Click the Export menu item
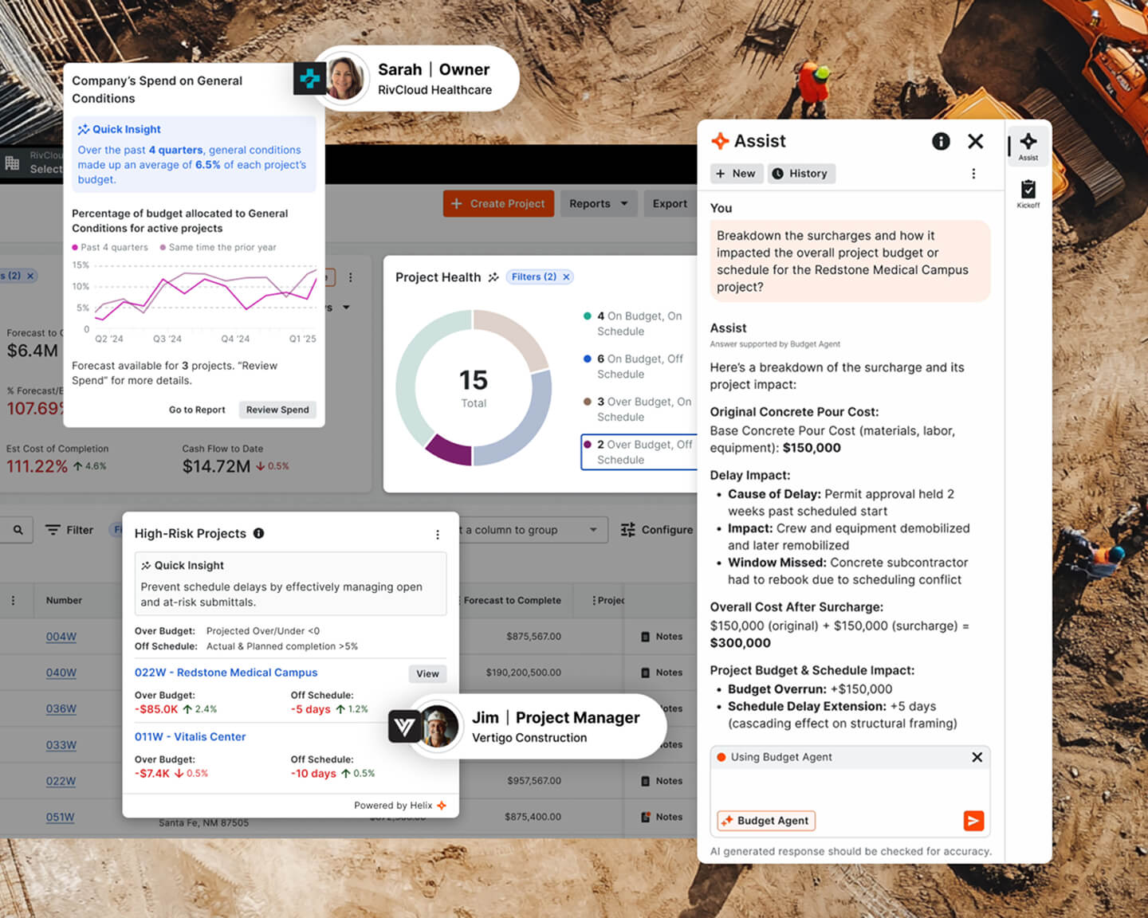1148x918 pixels. 670,203
